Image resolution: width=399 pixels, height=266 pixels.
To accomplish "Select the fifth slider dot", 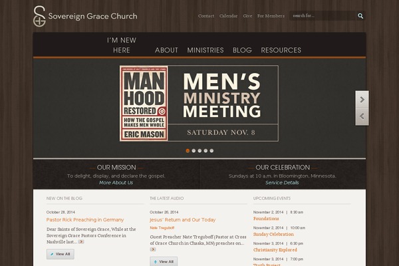I will tap(211, 151).
